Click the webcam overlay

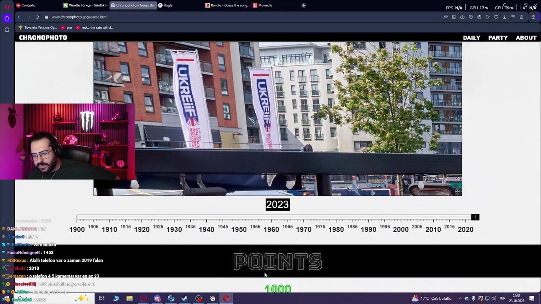point(68,142)
